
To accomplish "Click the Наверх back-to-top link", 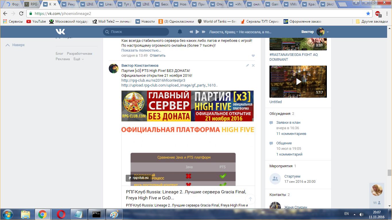I will 15,45.
